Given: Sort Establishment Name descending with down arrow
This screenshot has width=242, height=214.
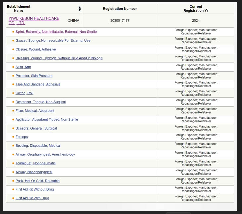Looking at the screenshot, I should click(x=80, y=10).
